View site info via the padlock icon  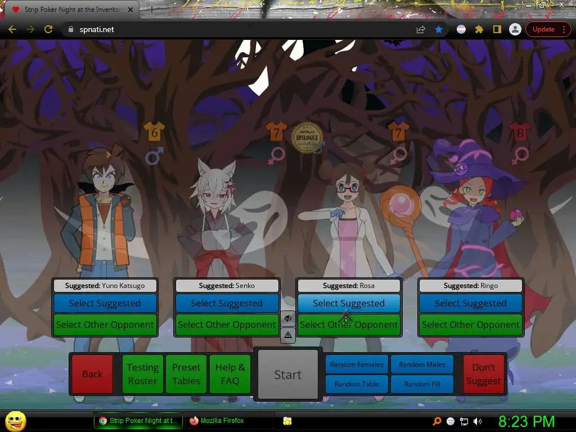point(71,29)
